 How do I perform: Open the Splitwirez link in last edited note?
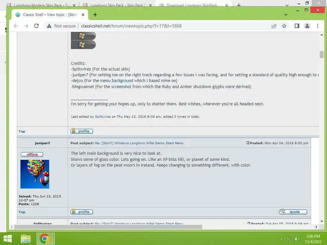(x=103, y=117)
